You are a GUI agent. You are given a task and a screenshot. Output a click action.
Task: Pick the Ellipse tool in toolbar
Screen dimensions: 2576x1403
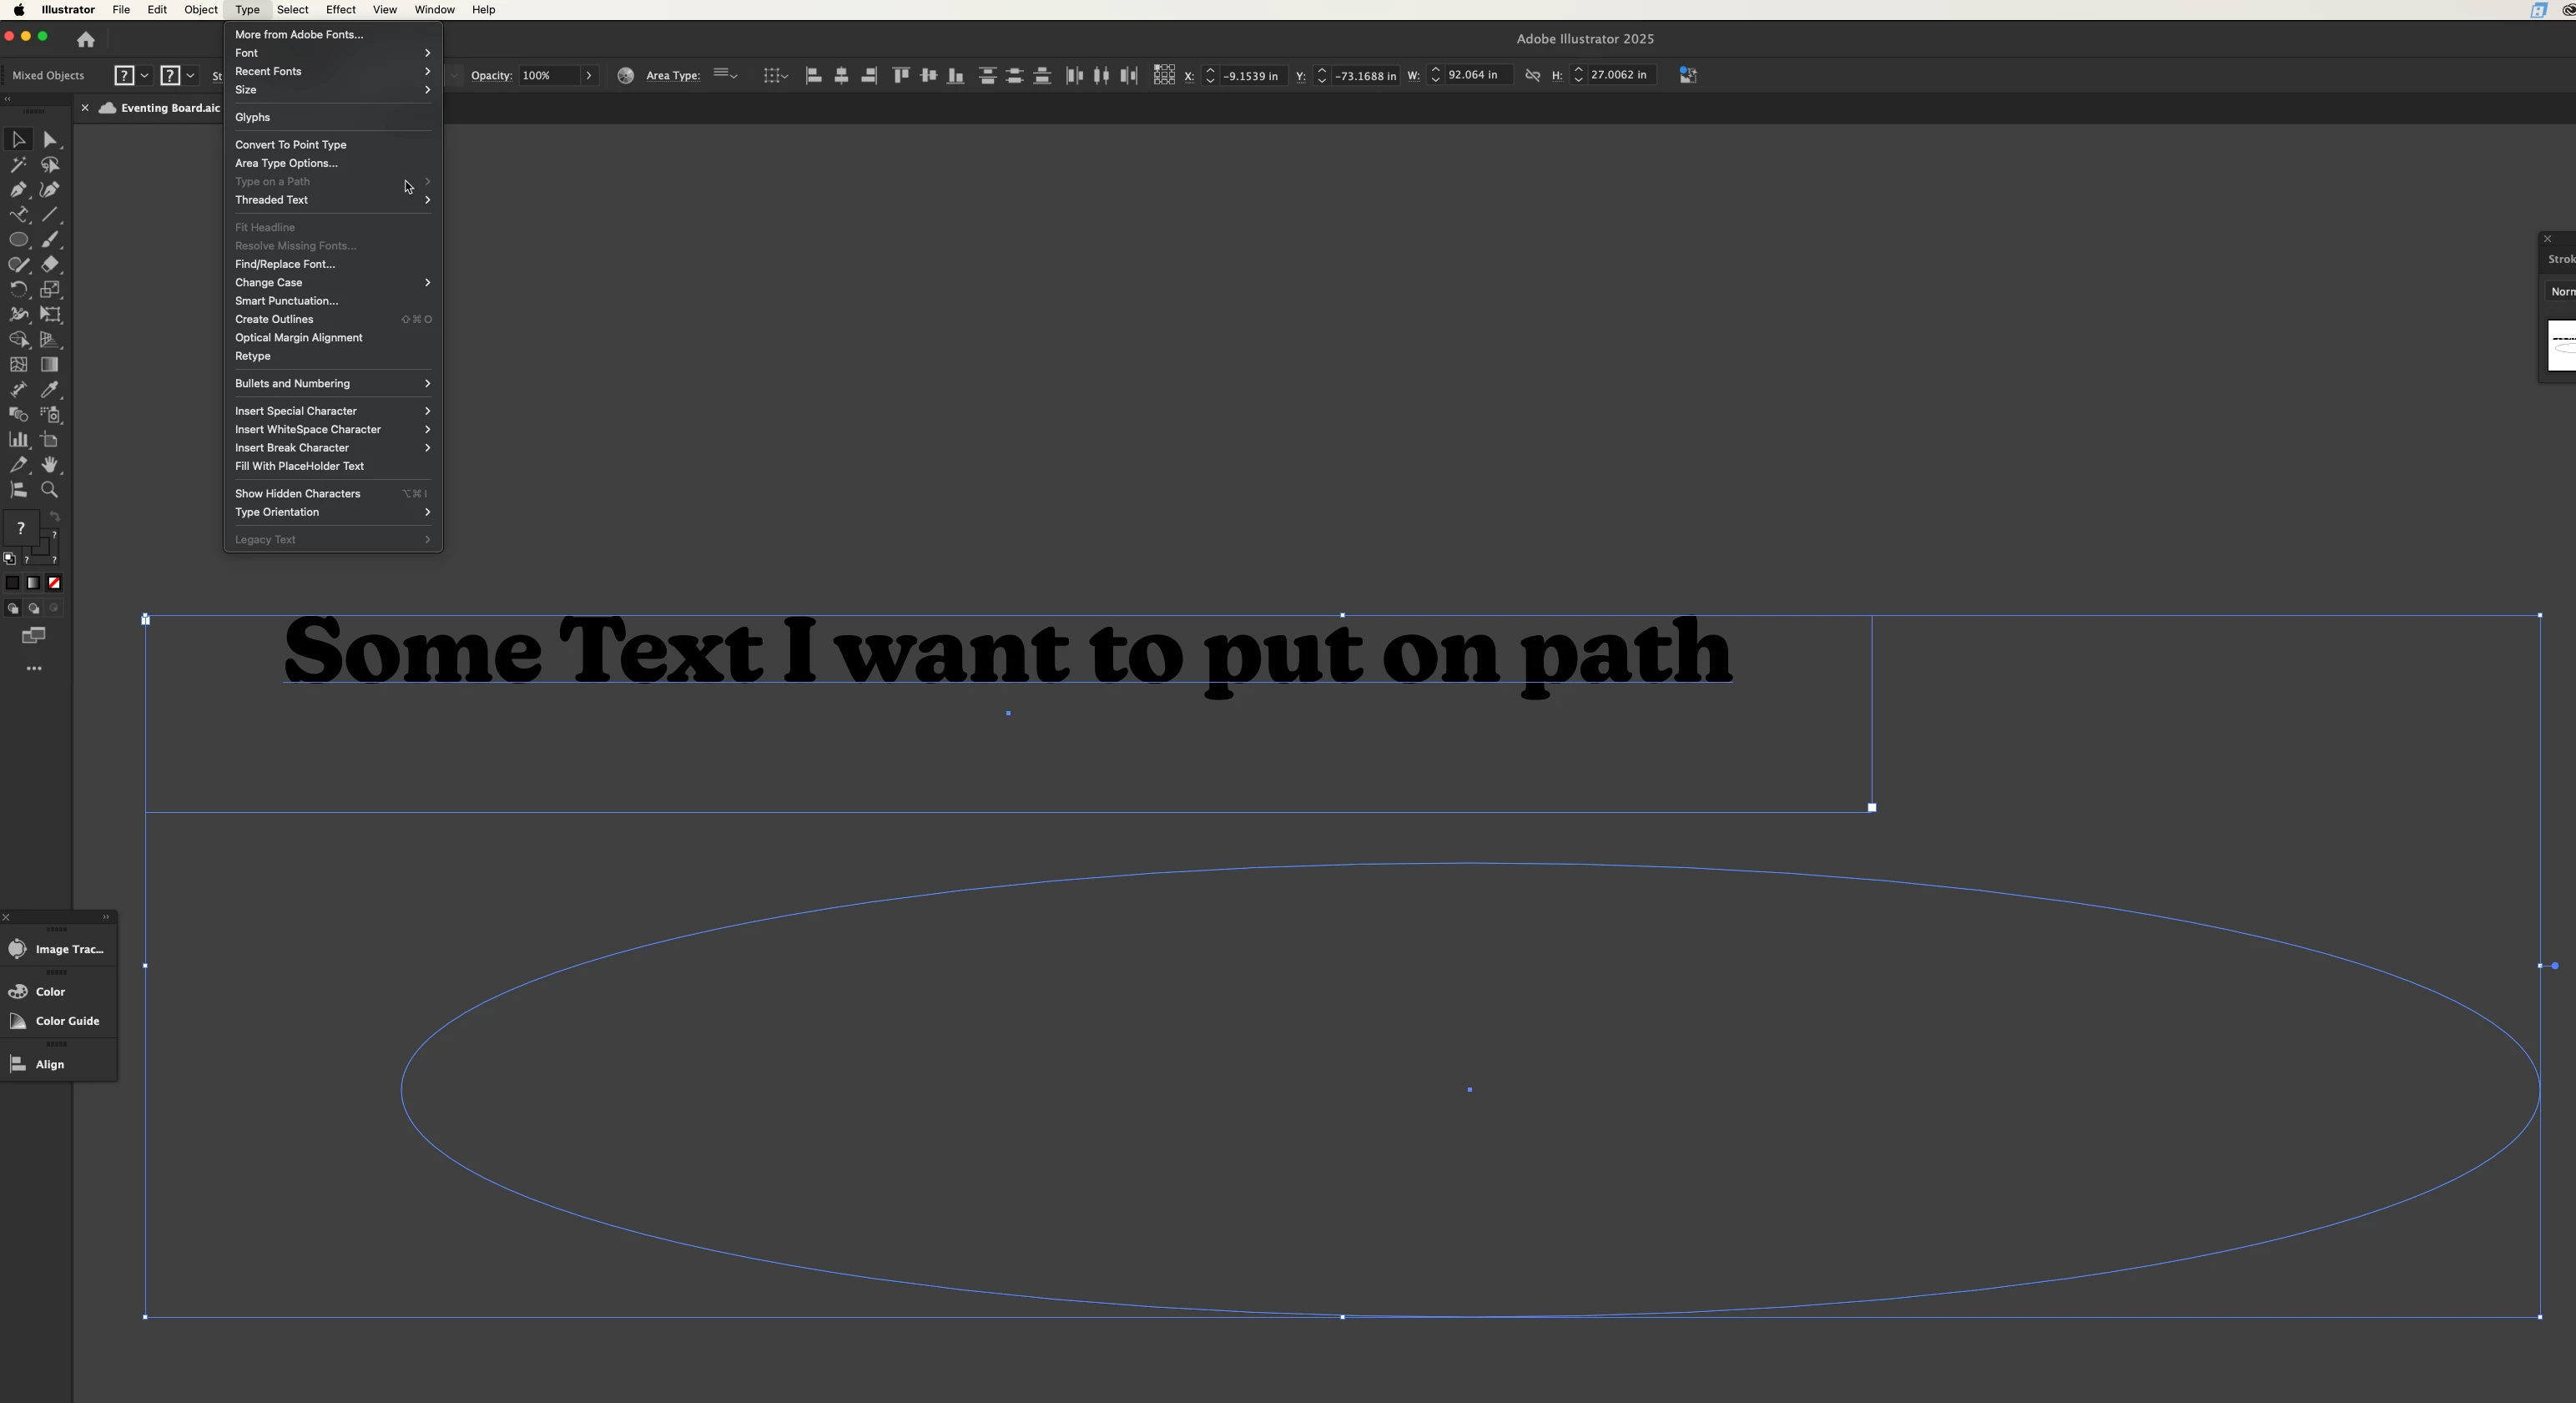(19, 240)
